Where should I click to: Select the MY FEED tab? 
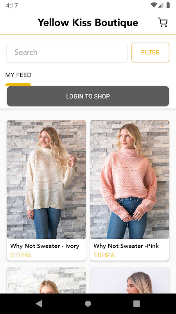click(18, 75)
